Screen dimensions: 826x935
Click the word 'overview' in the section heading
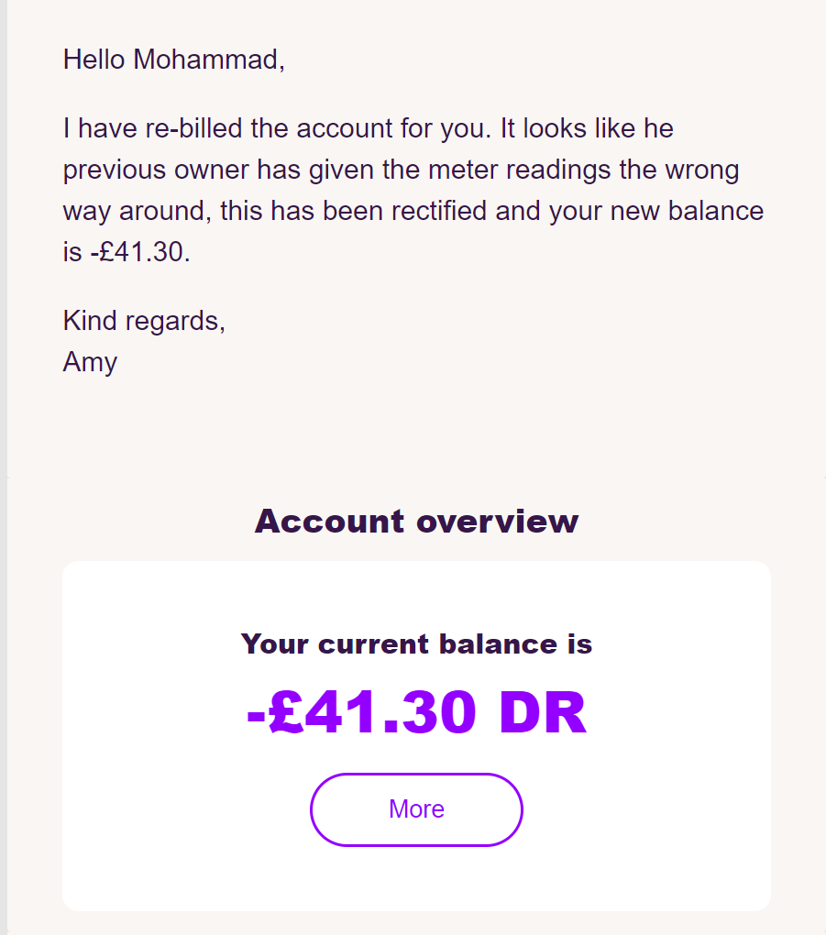pos(498,522)
